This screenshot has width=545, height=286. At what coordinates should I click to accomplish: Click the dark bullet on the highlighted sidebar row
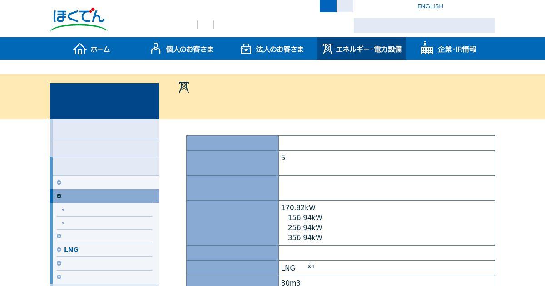coord(59,196)
